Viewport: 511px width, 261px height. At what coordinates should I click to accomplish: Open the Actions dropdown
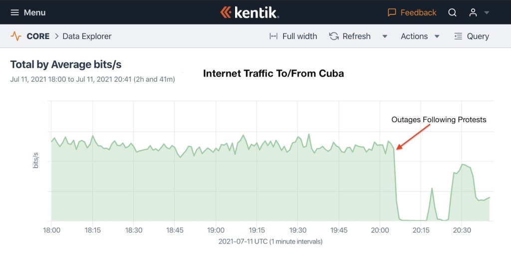pyautogui.click(x=420, y=36)
